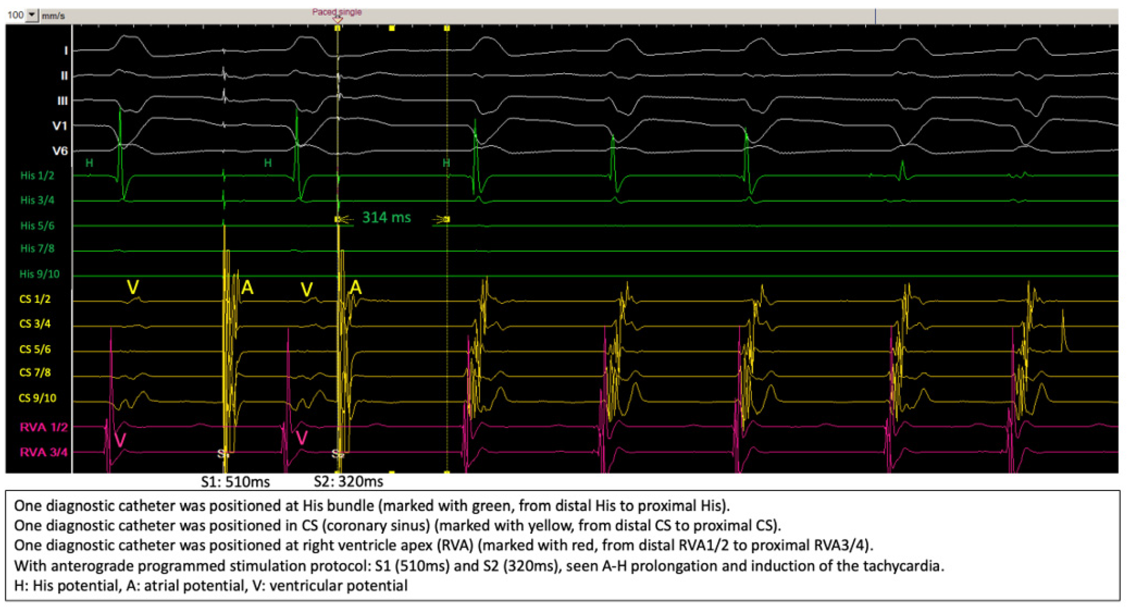Click the His 5/6 channel label

click(37, 226)
